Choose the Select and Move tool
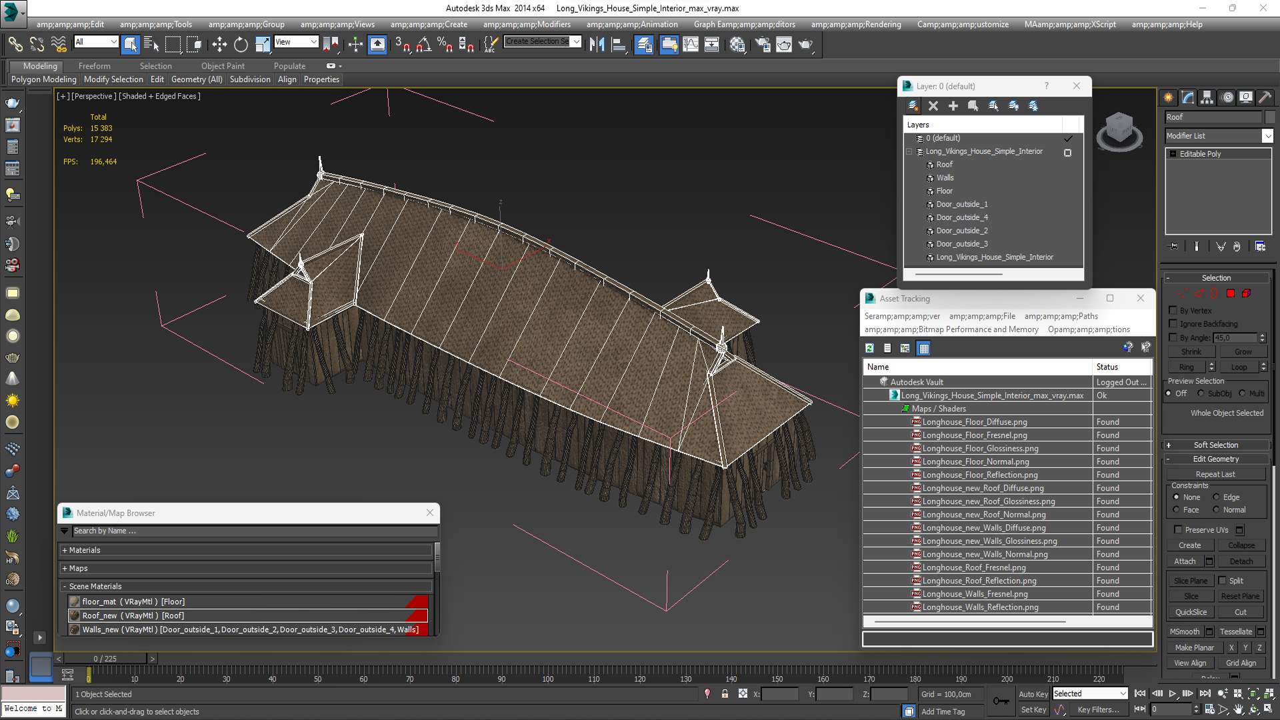This screenshot has height=720, width=1280. click(219, 45)
